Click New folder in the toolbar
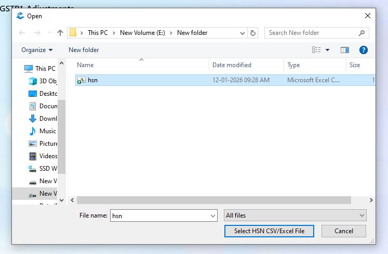This screenshot has width=388, height=254. [x=84, y=50]
